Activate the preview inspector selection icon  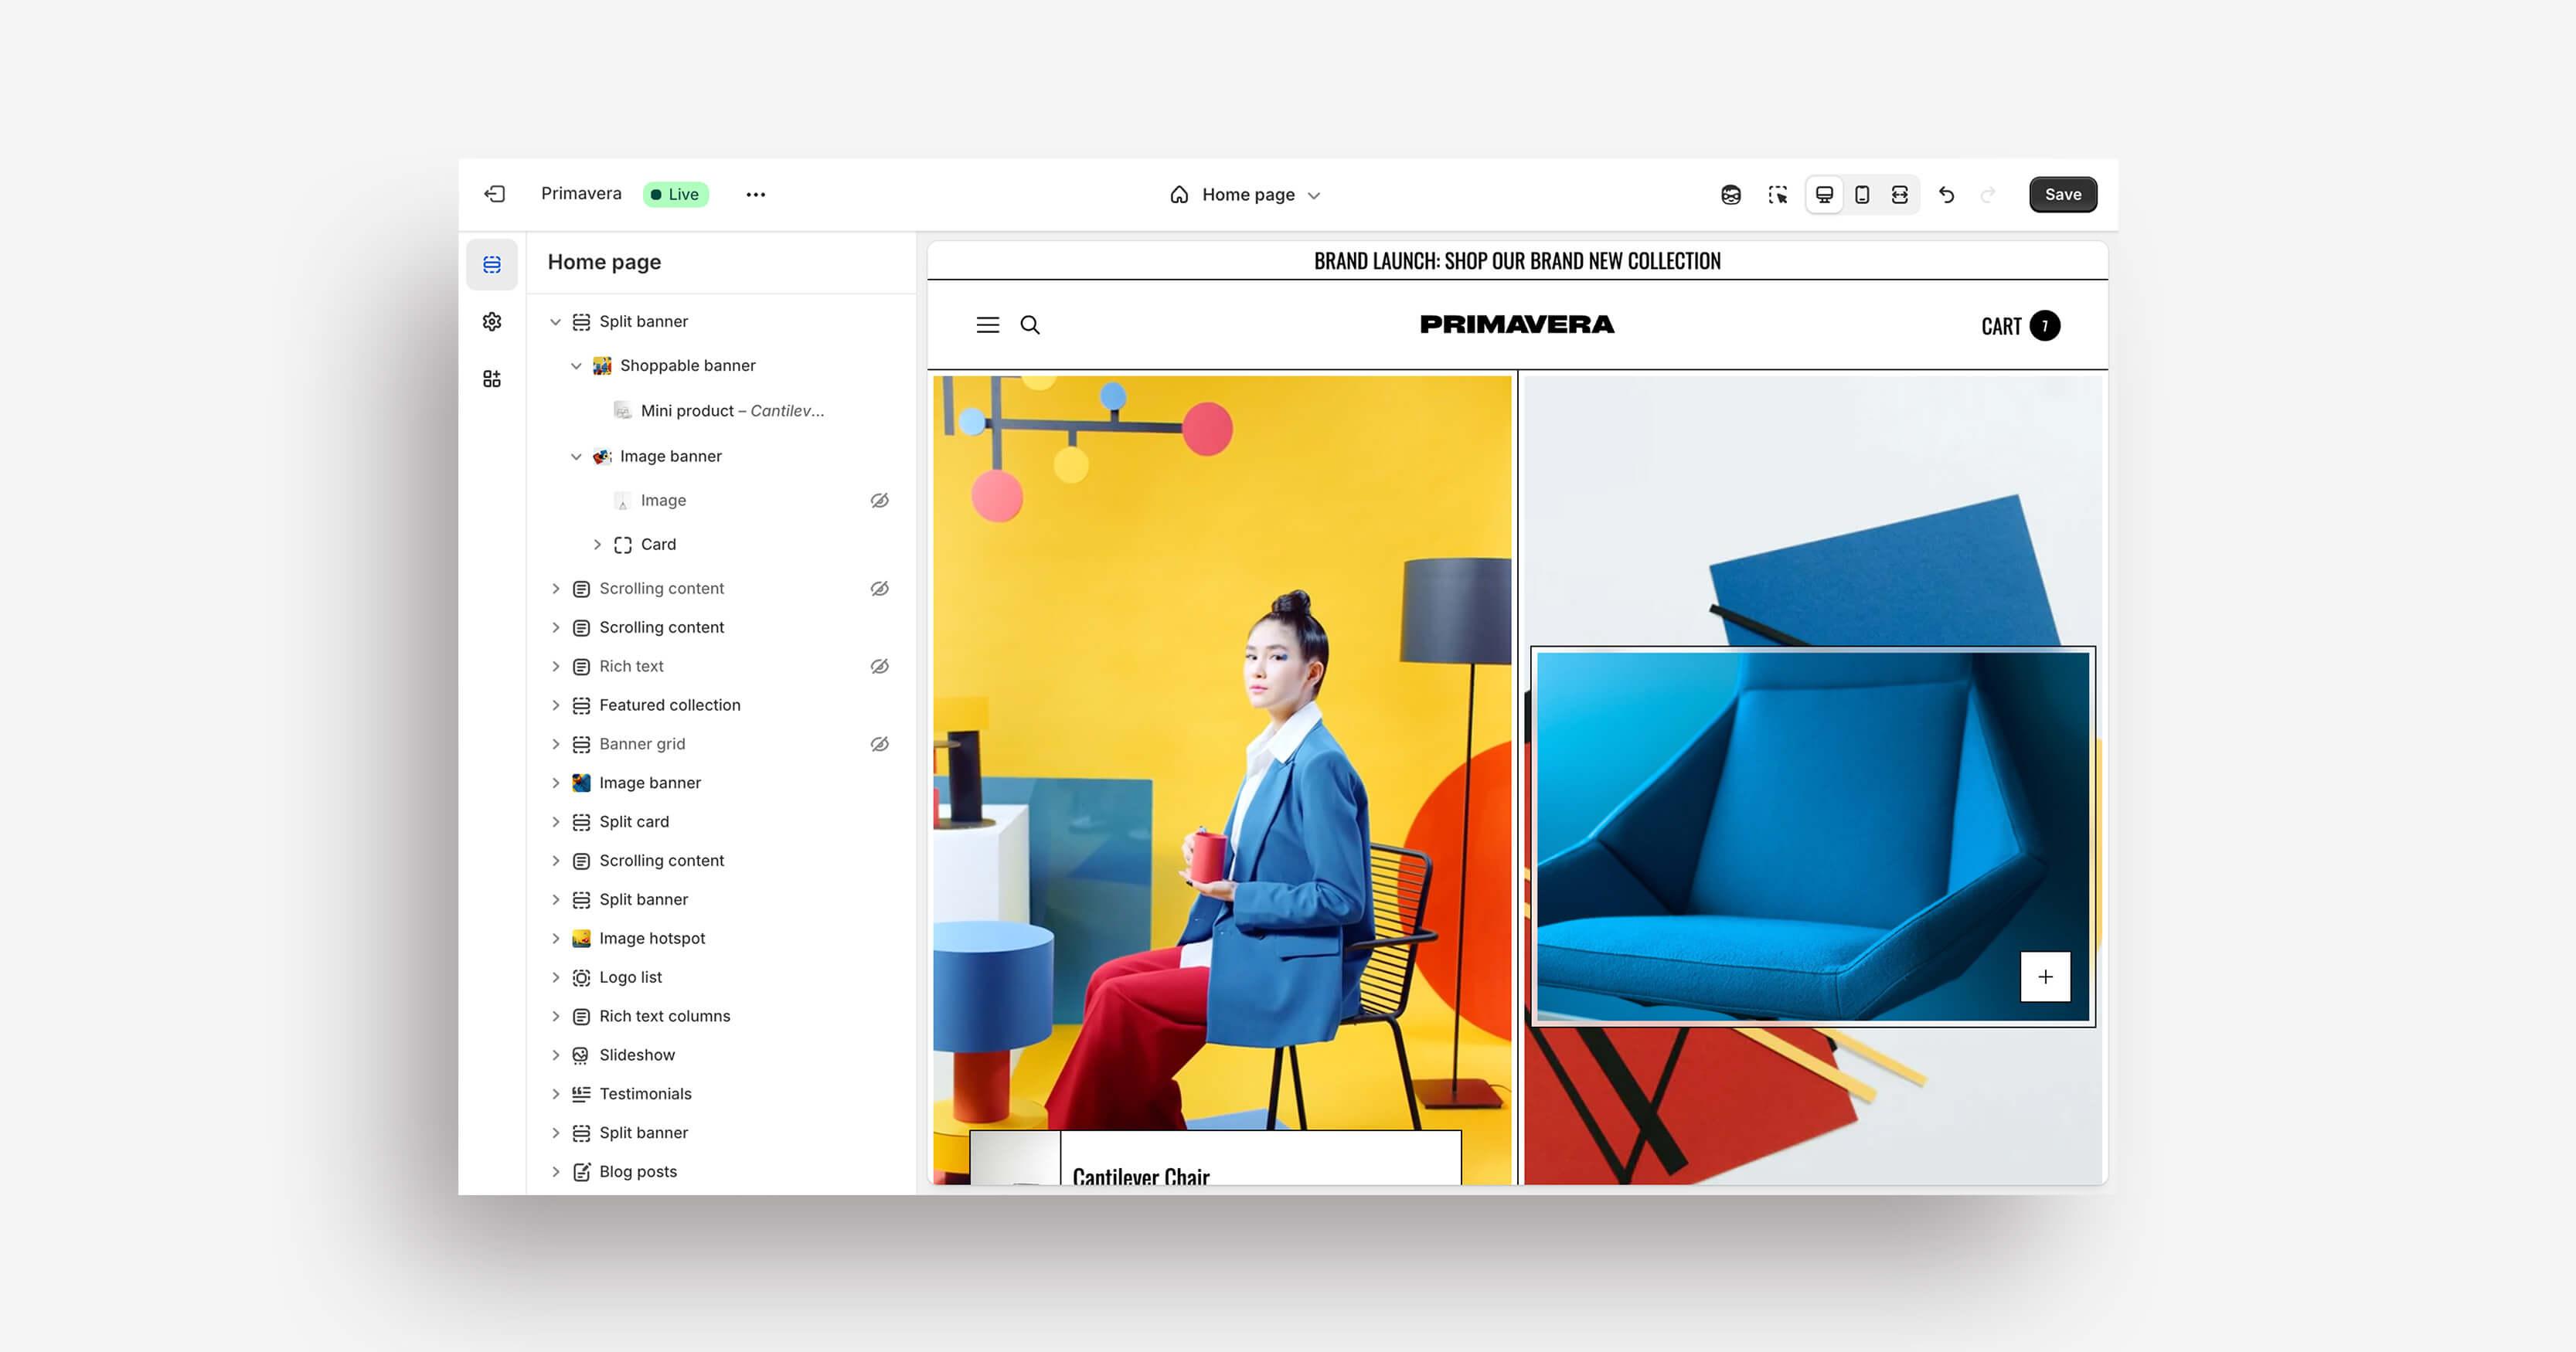(1777, 195)
